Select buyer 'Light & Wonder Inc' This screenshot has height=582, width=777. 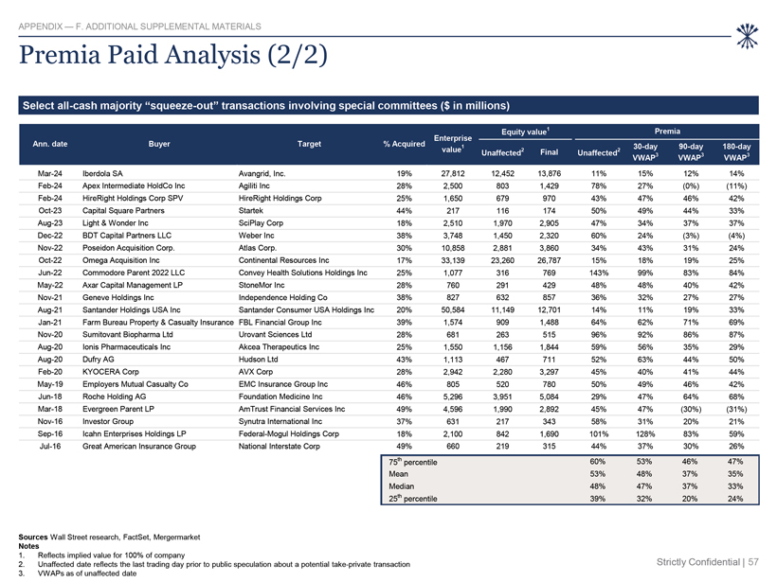[x=116, y=223]
